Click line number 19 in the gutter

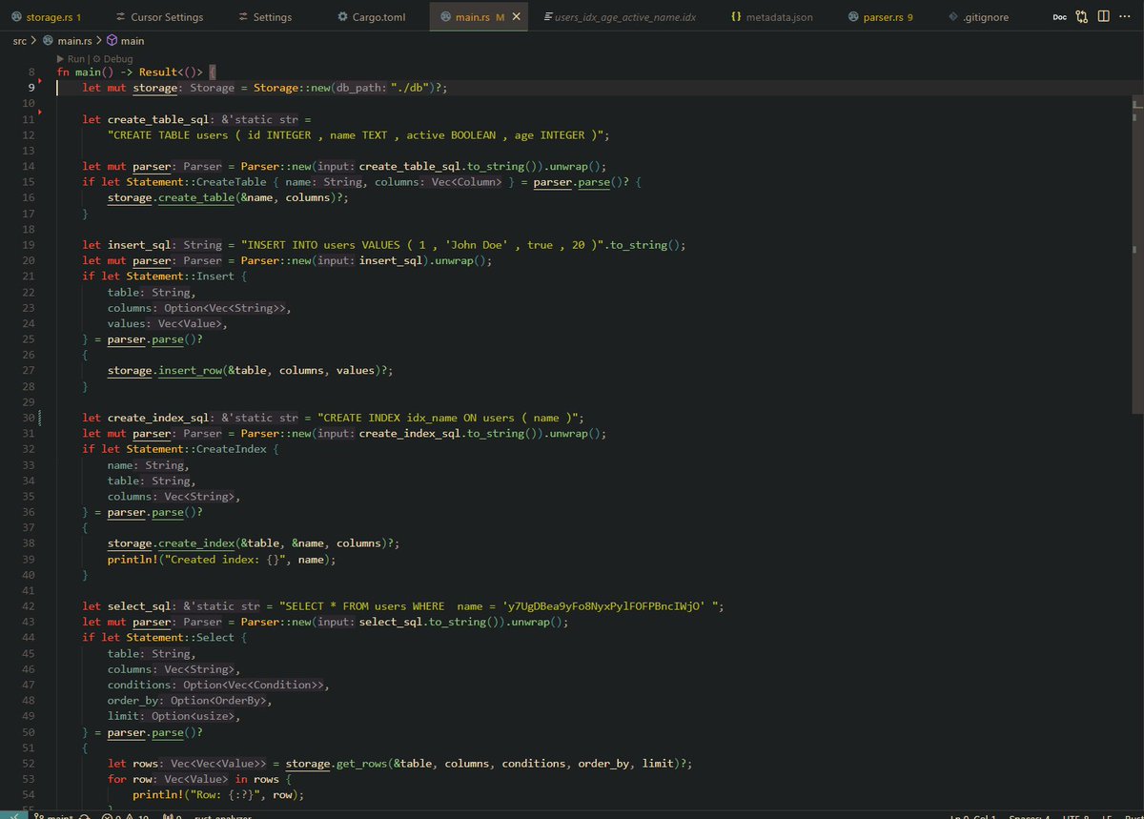click(x=29, y=245)
